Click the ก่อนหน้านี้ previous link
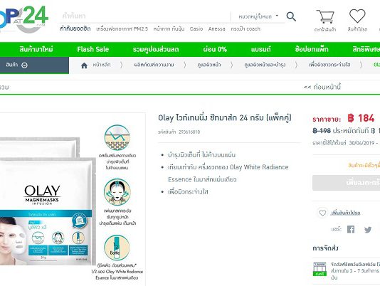 322,87
